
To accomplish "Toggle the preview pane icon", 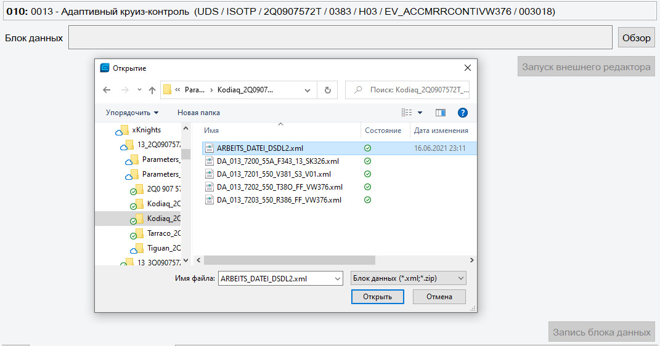I will pyautogui.click(x=440, y=113).
